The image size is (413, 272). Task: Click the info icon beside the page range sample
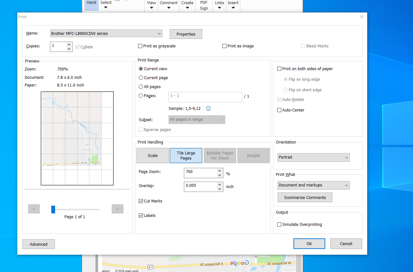208,109
